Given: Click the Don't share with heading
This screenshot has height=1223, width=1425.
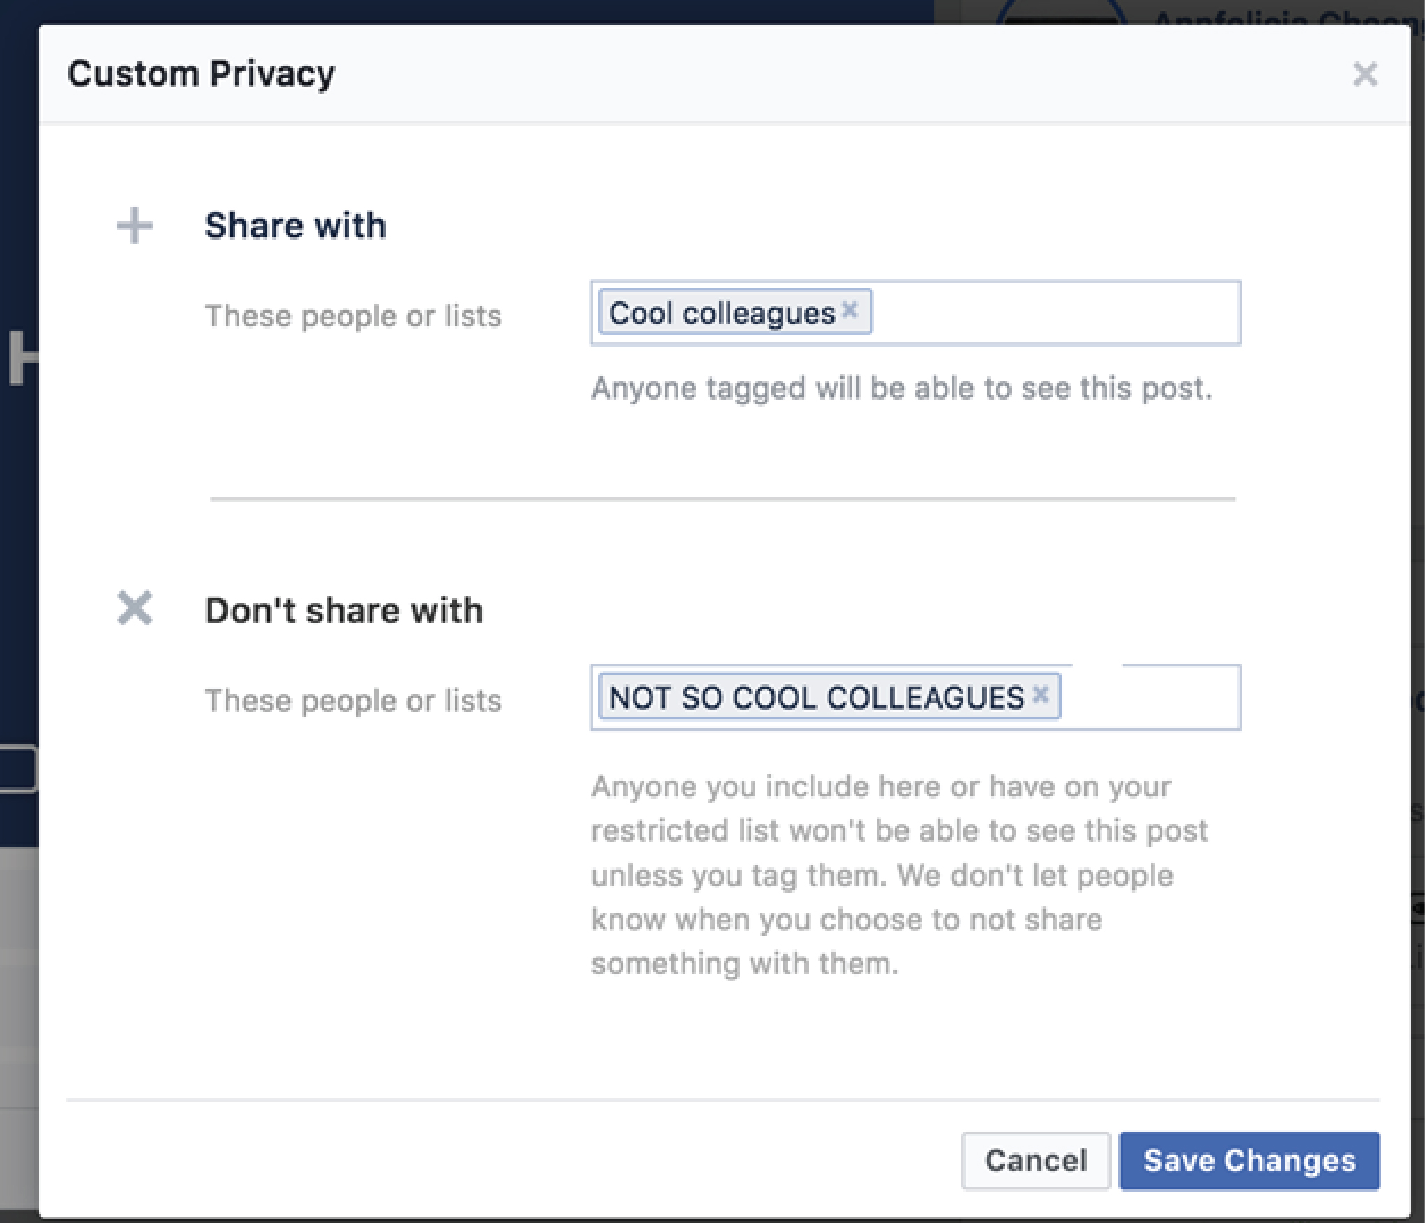Looking at the screenshot, I should click(x=344, y=610).
